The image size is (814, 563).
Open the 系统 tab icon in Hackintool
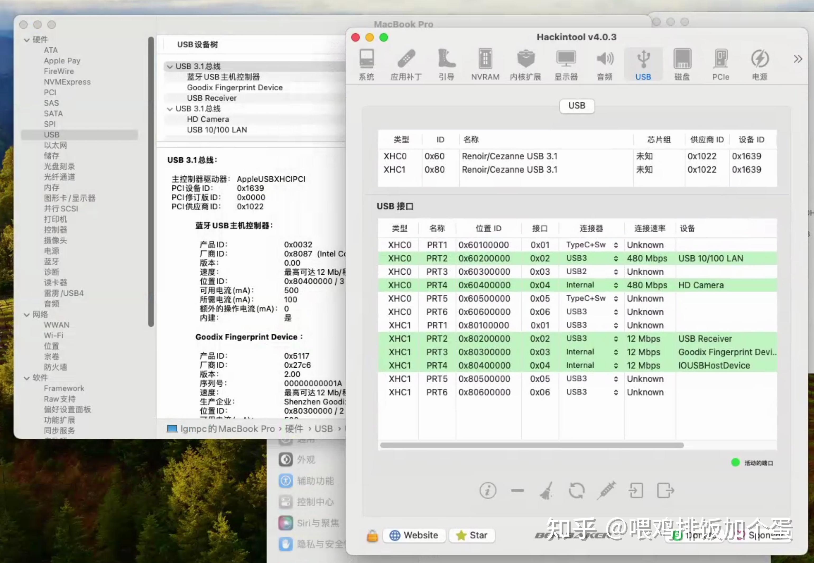[366, 65]
